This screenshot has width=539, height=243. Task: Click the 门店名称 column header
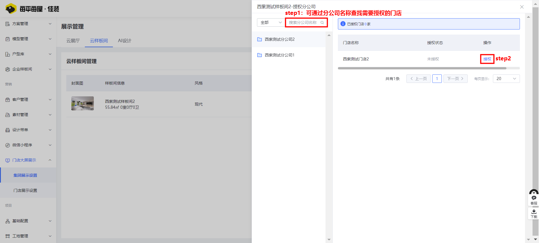[351, 43]
